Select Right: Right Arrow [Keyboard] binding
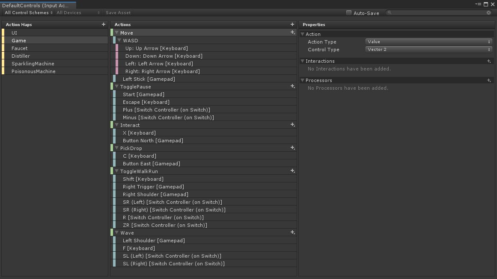Viewport: 497px width, 279px height. 206,71
